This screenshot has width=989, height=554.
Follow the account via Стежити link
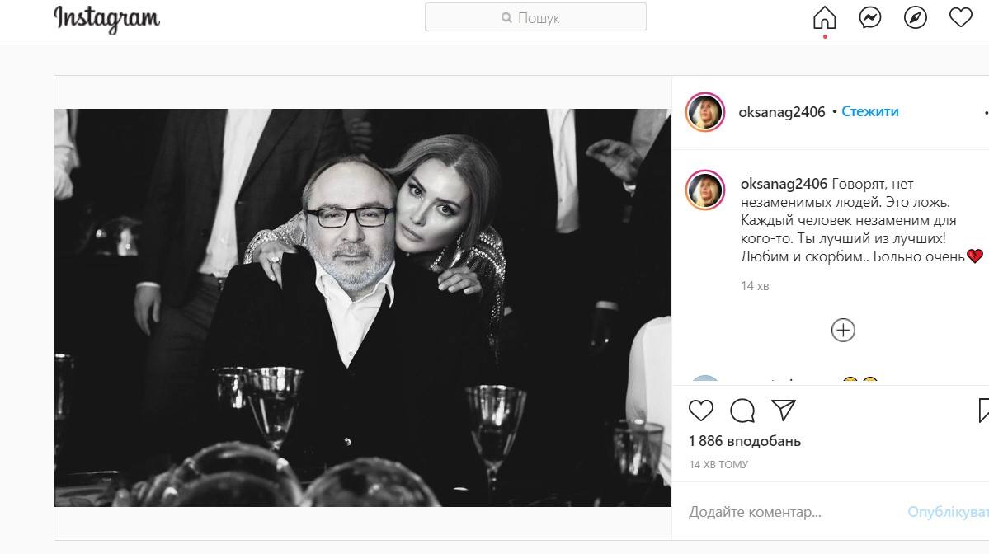click(870, 111)
